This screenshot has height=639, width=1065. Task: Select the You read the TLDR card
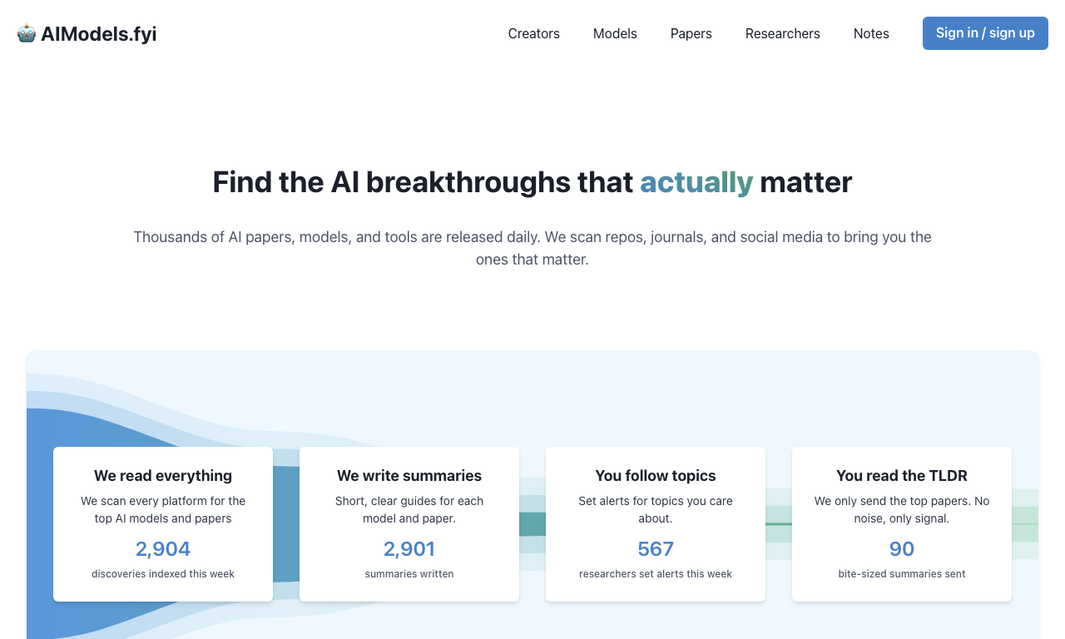[x=902, y=524]
